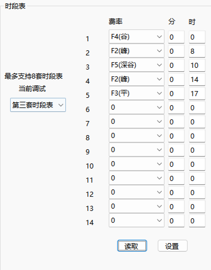Select the row 7 minute field
211x270 pixels.
176,122
